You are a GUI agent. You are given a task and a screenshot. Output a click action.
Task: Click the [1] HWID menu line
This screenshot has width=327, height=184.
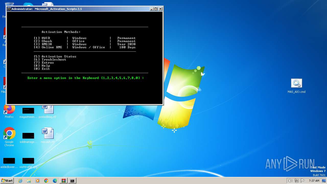[x=85, y=38]
